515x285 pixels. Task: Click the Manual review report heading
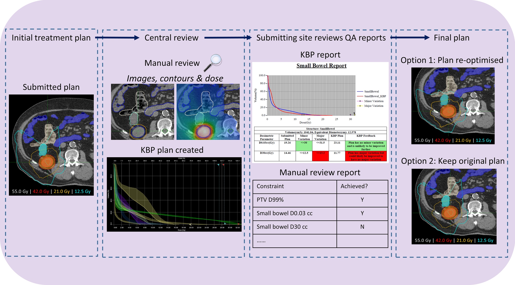(x=320, y=172)
